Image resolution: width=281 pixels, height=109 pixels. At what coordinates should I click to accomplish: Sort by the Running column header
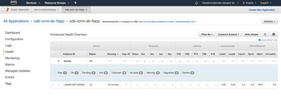[113, 54]
